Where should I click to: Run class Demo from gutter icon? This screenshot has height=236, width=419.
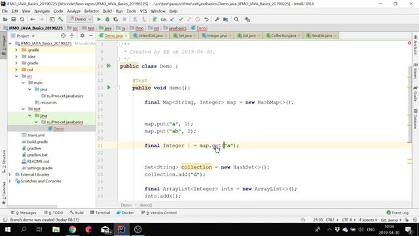tap(109, 66)
